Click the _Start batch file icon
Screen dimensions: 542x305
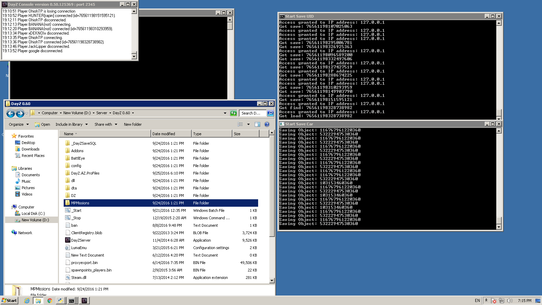pyautogui.click(x=68, y=210)
